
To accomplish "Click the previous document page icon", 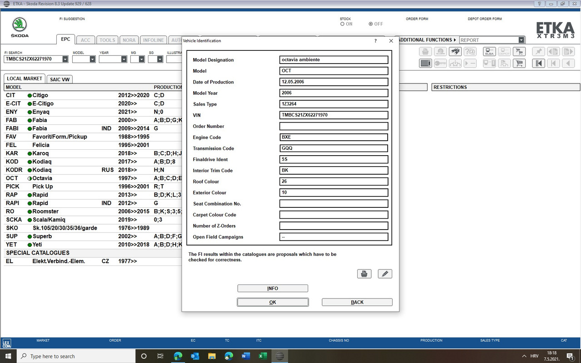I will (x=553, y=51).
